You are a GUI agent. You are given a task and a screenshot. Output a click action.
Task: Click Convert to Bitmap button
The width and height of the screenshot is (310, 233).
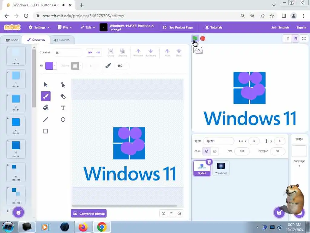89,213
